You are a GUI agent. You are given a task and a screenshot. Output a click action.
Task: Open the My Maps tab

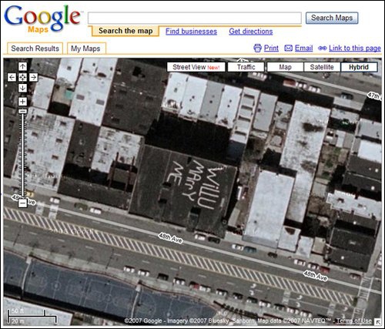pos(86,49)
